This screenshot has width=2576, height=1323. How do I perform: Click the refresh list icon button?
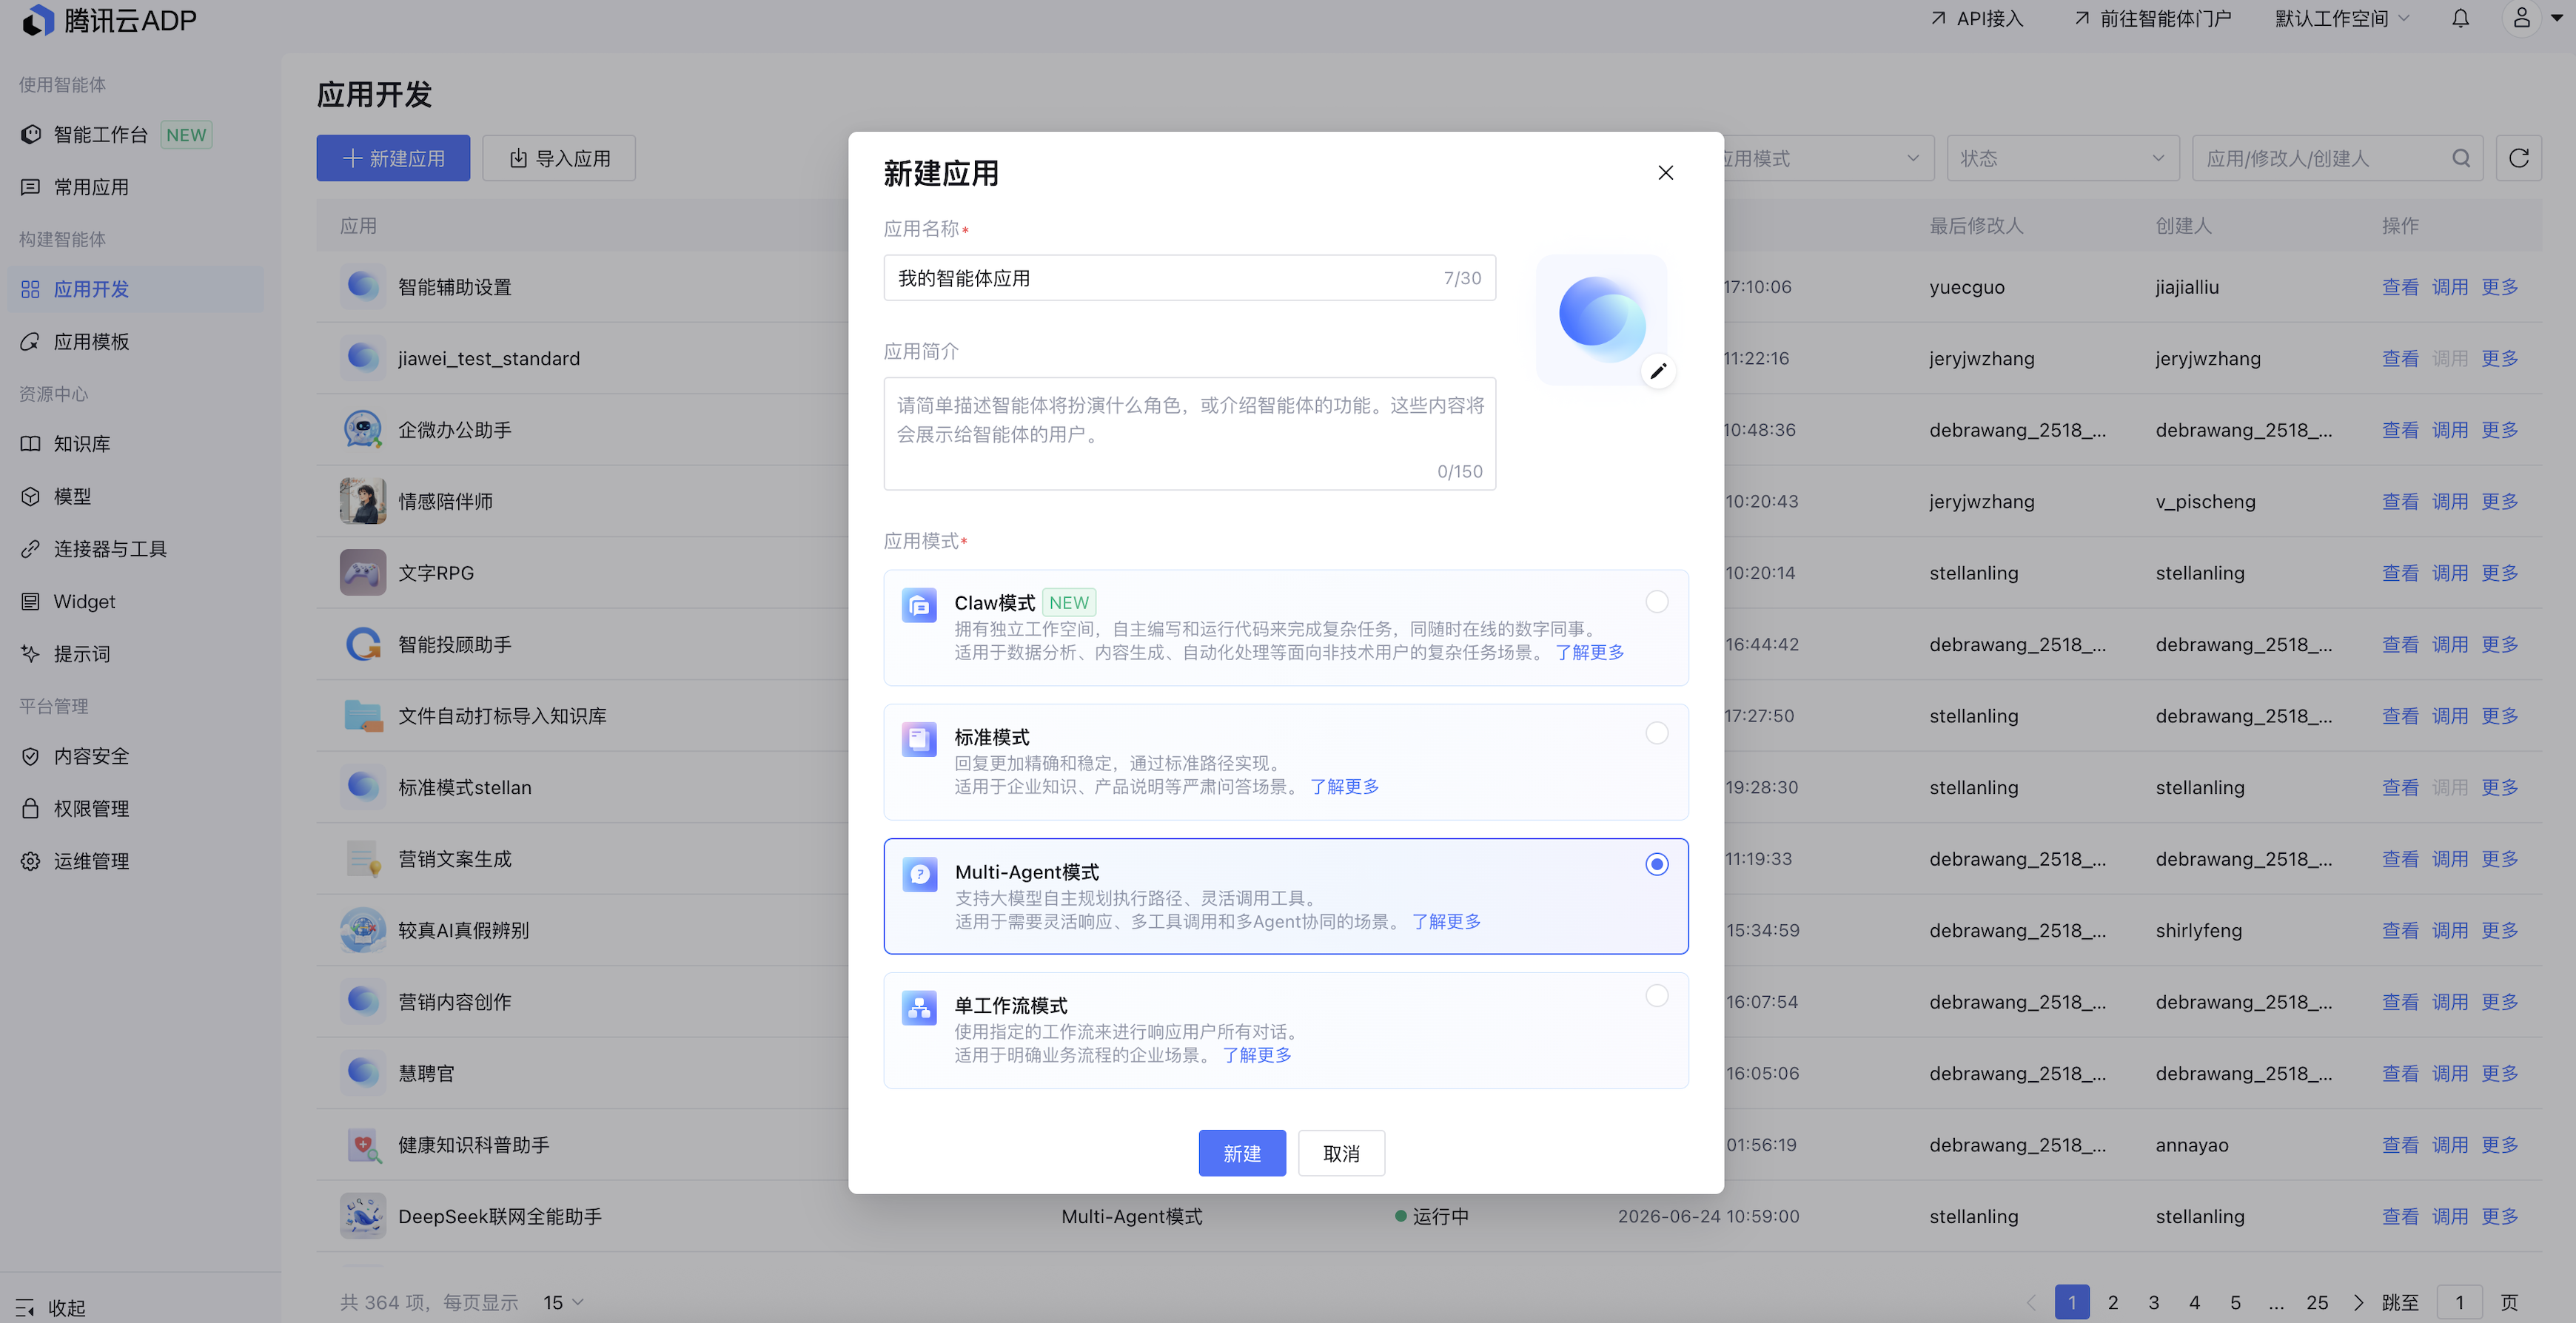(2518, 158)
